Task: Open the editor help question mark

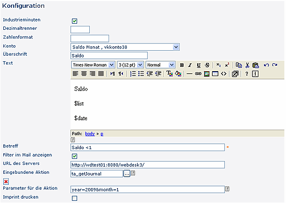Action: [247, 74]
